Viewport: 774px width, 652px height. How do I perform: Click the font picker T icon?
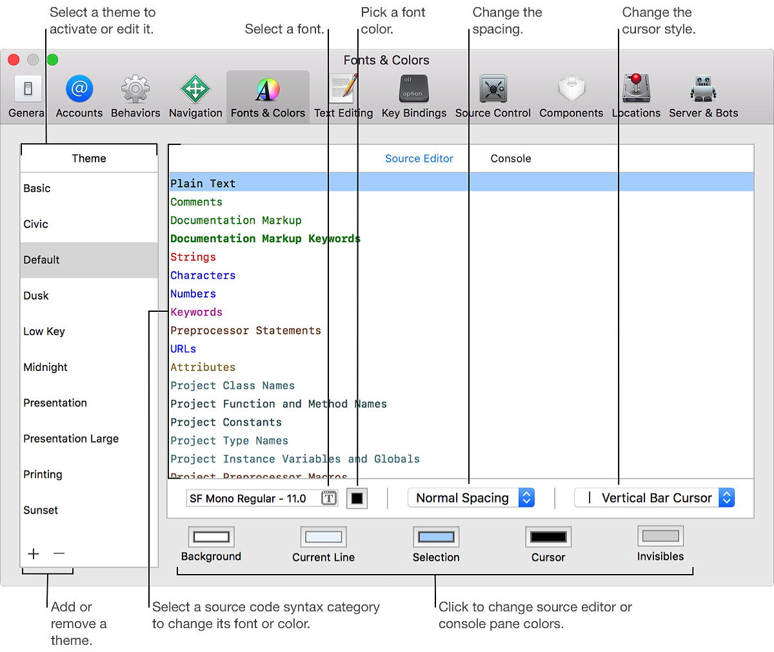[329, 498]
